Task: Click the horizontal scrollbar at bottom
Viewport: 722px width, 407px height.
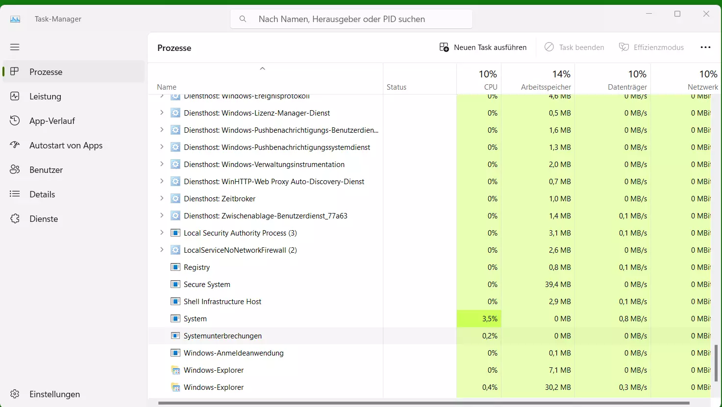Action: 423,403
